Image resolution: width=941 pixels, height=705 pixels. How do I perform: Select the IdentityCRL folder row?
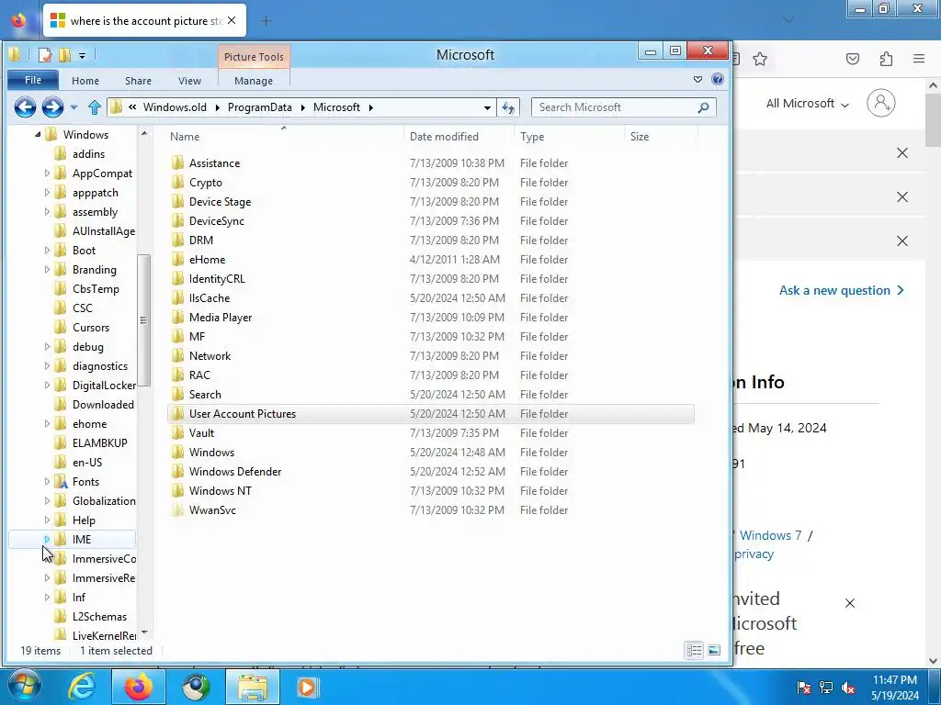pos(430,279)
